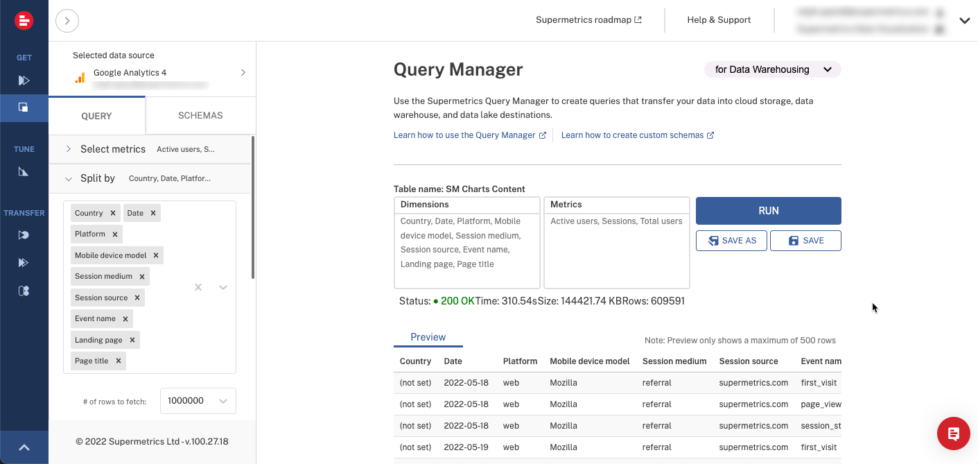Open the red chat support icon
Image resolution: width=978 pixels, height=464 pixels.
(953, 434)
